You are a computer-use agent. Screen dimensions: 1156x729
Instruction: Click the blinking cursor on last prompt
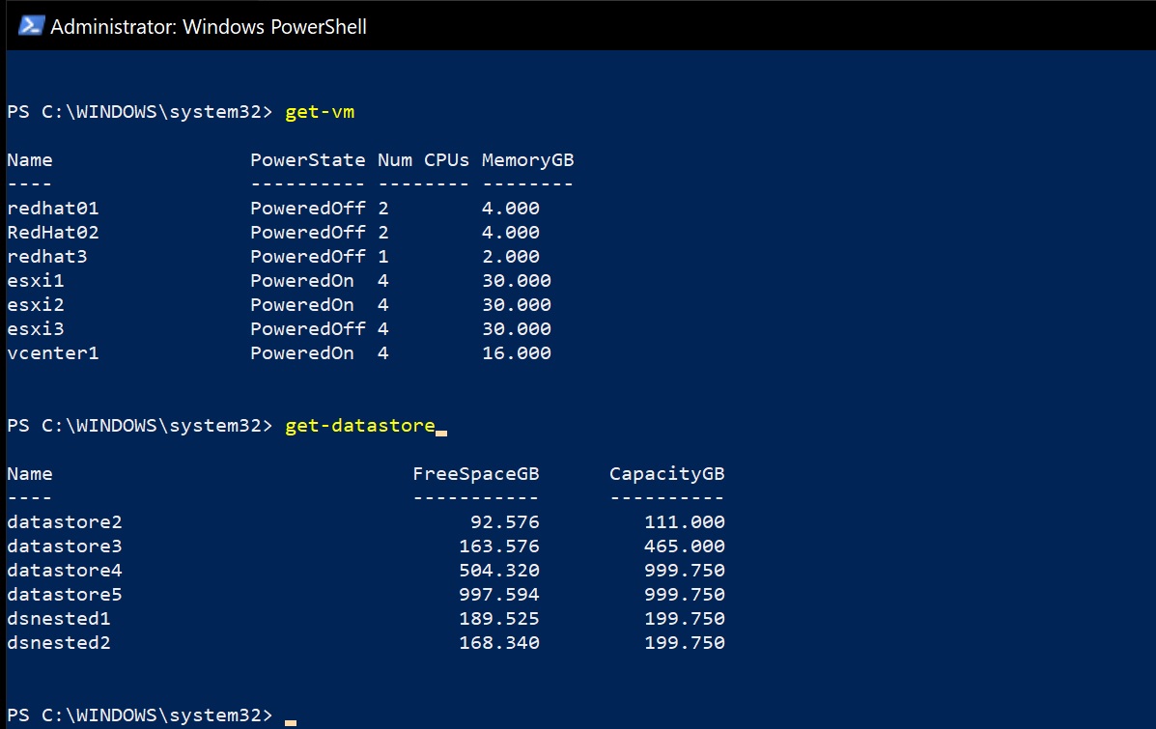(x=291, y=720)
